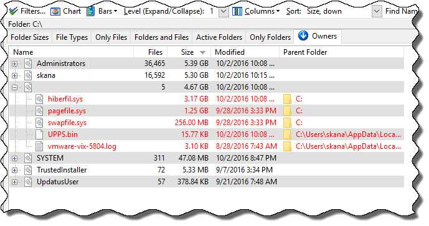Click the blue arrow icon on the Owners tab
This screenshot has width=429, height=226.
[x=303, y=35]
